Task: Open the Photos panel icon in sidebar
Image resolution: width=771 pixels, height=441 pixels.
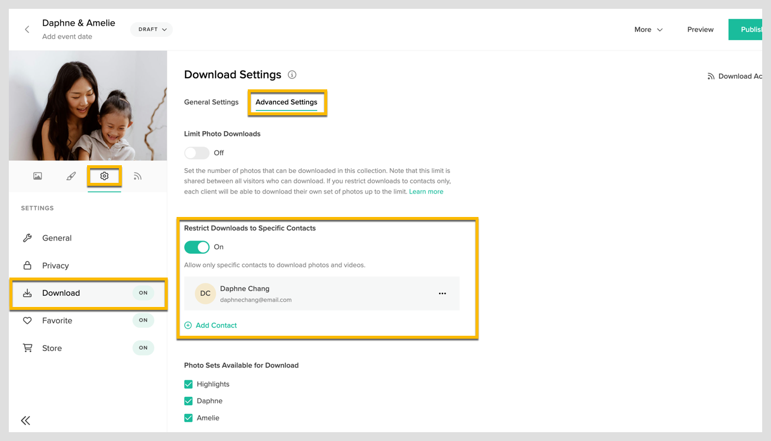Action: point(38,175)
